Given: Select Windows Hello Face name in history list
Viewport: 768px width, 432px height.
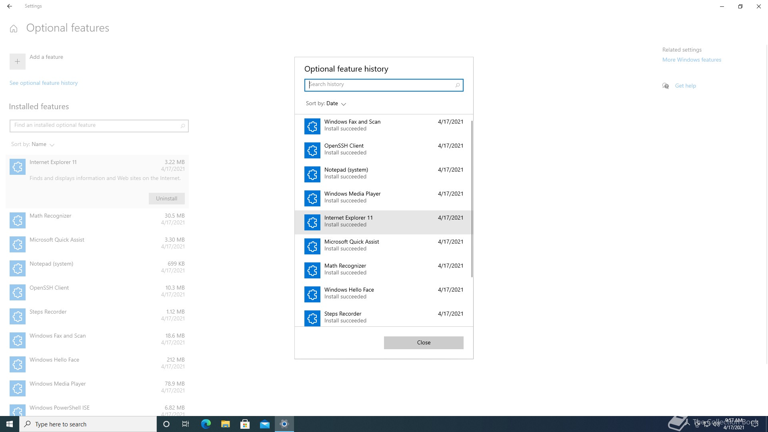Looking at the screenshot, I should click(x=349, y=290).
